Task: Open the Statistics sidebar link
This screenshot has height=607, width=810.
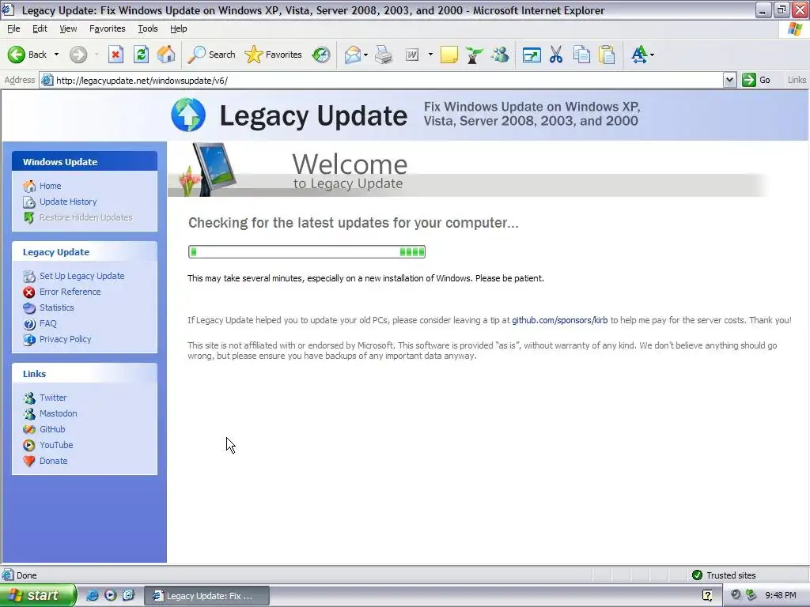Action: 57,307
